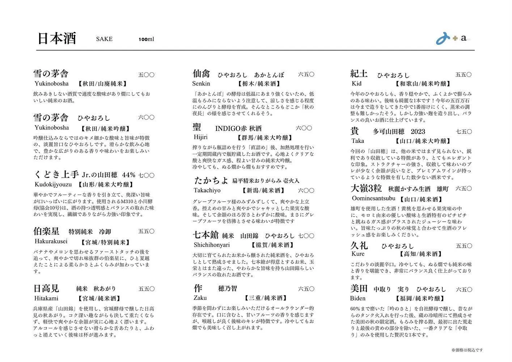Click the ひやおろし あかとんぼ subtitle
The image size is (512, 362).
[251, 75]
